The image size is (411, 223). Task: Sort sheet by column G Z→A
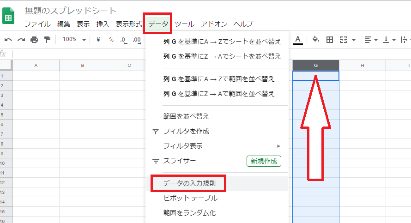[x=217, y=56]
